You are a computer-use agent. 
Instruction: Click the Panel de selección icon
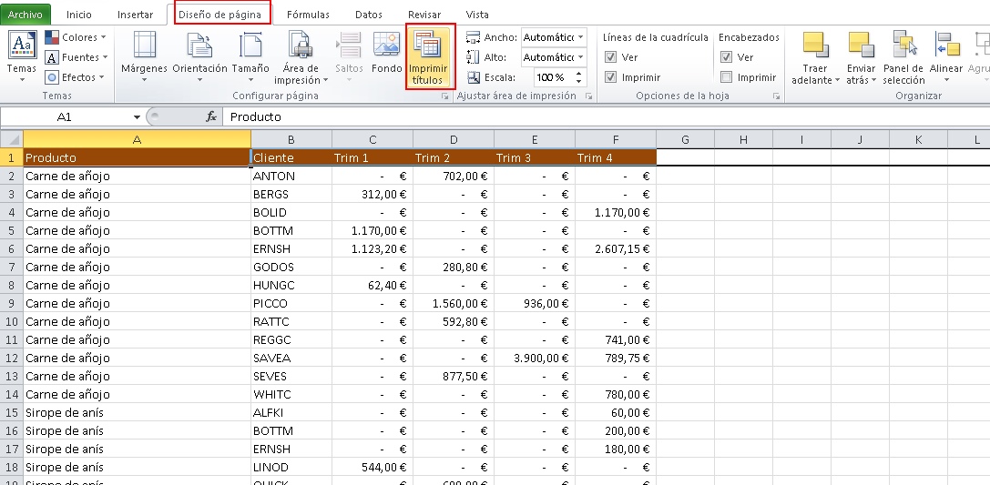tap(903, 47)
